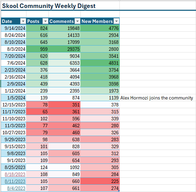Viewport: 196px width, 192px height.
Task: Select the Comments cell showing 17099
Action: (x=64, y=42)
